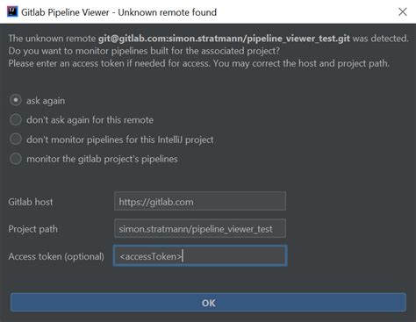Focus the Gitlab host input field
The width and height of the screenshot is (416, 322).
[200, 201]
